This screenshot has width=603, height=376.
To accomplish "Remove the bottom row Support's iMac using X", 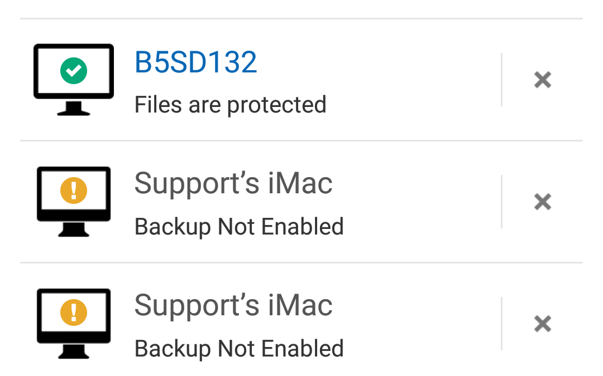I will coord(543,324).
